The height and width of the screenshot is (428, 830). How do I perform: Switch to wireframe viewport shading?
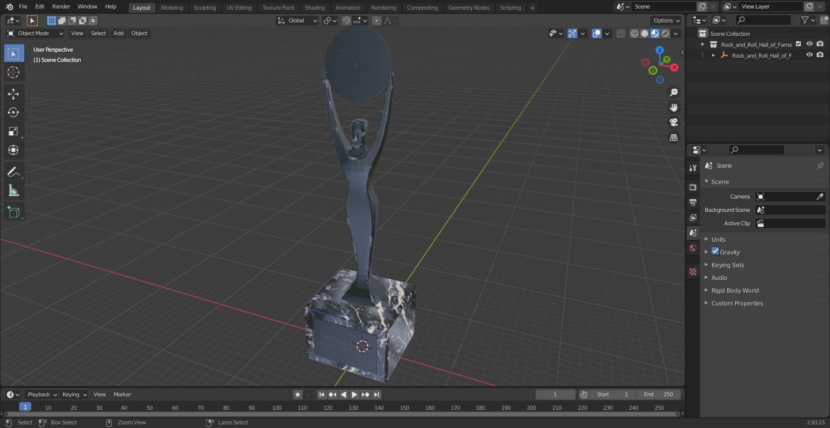[634, 33]
